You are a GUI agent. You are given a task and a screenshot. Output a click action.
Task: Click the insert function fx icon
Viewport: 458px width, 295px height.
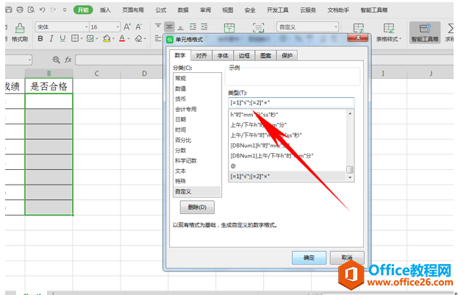[68, 59]
